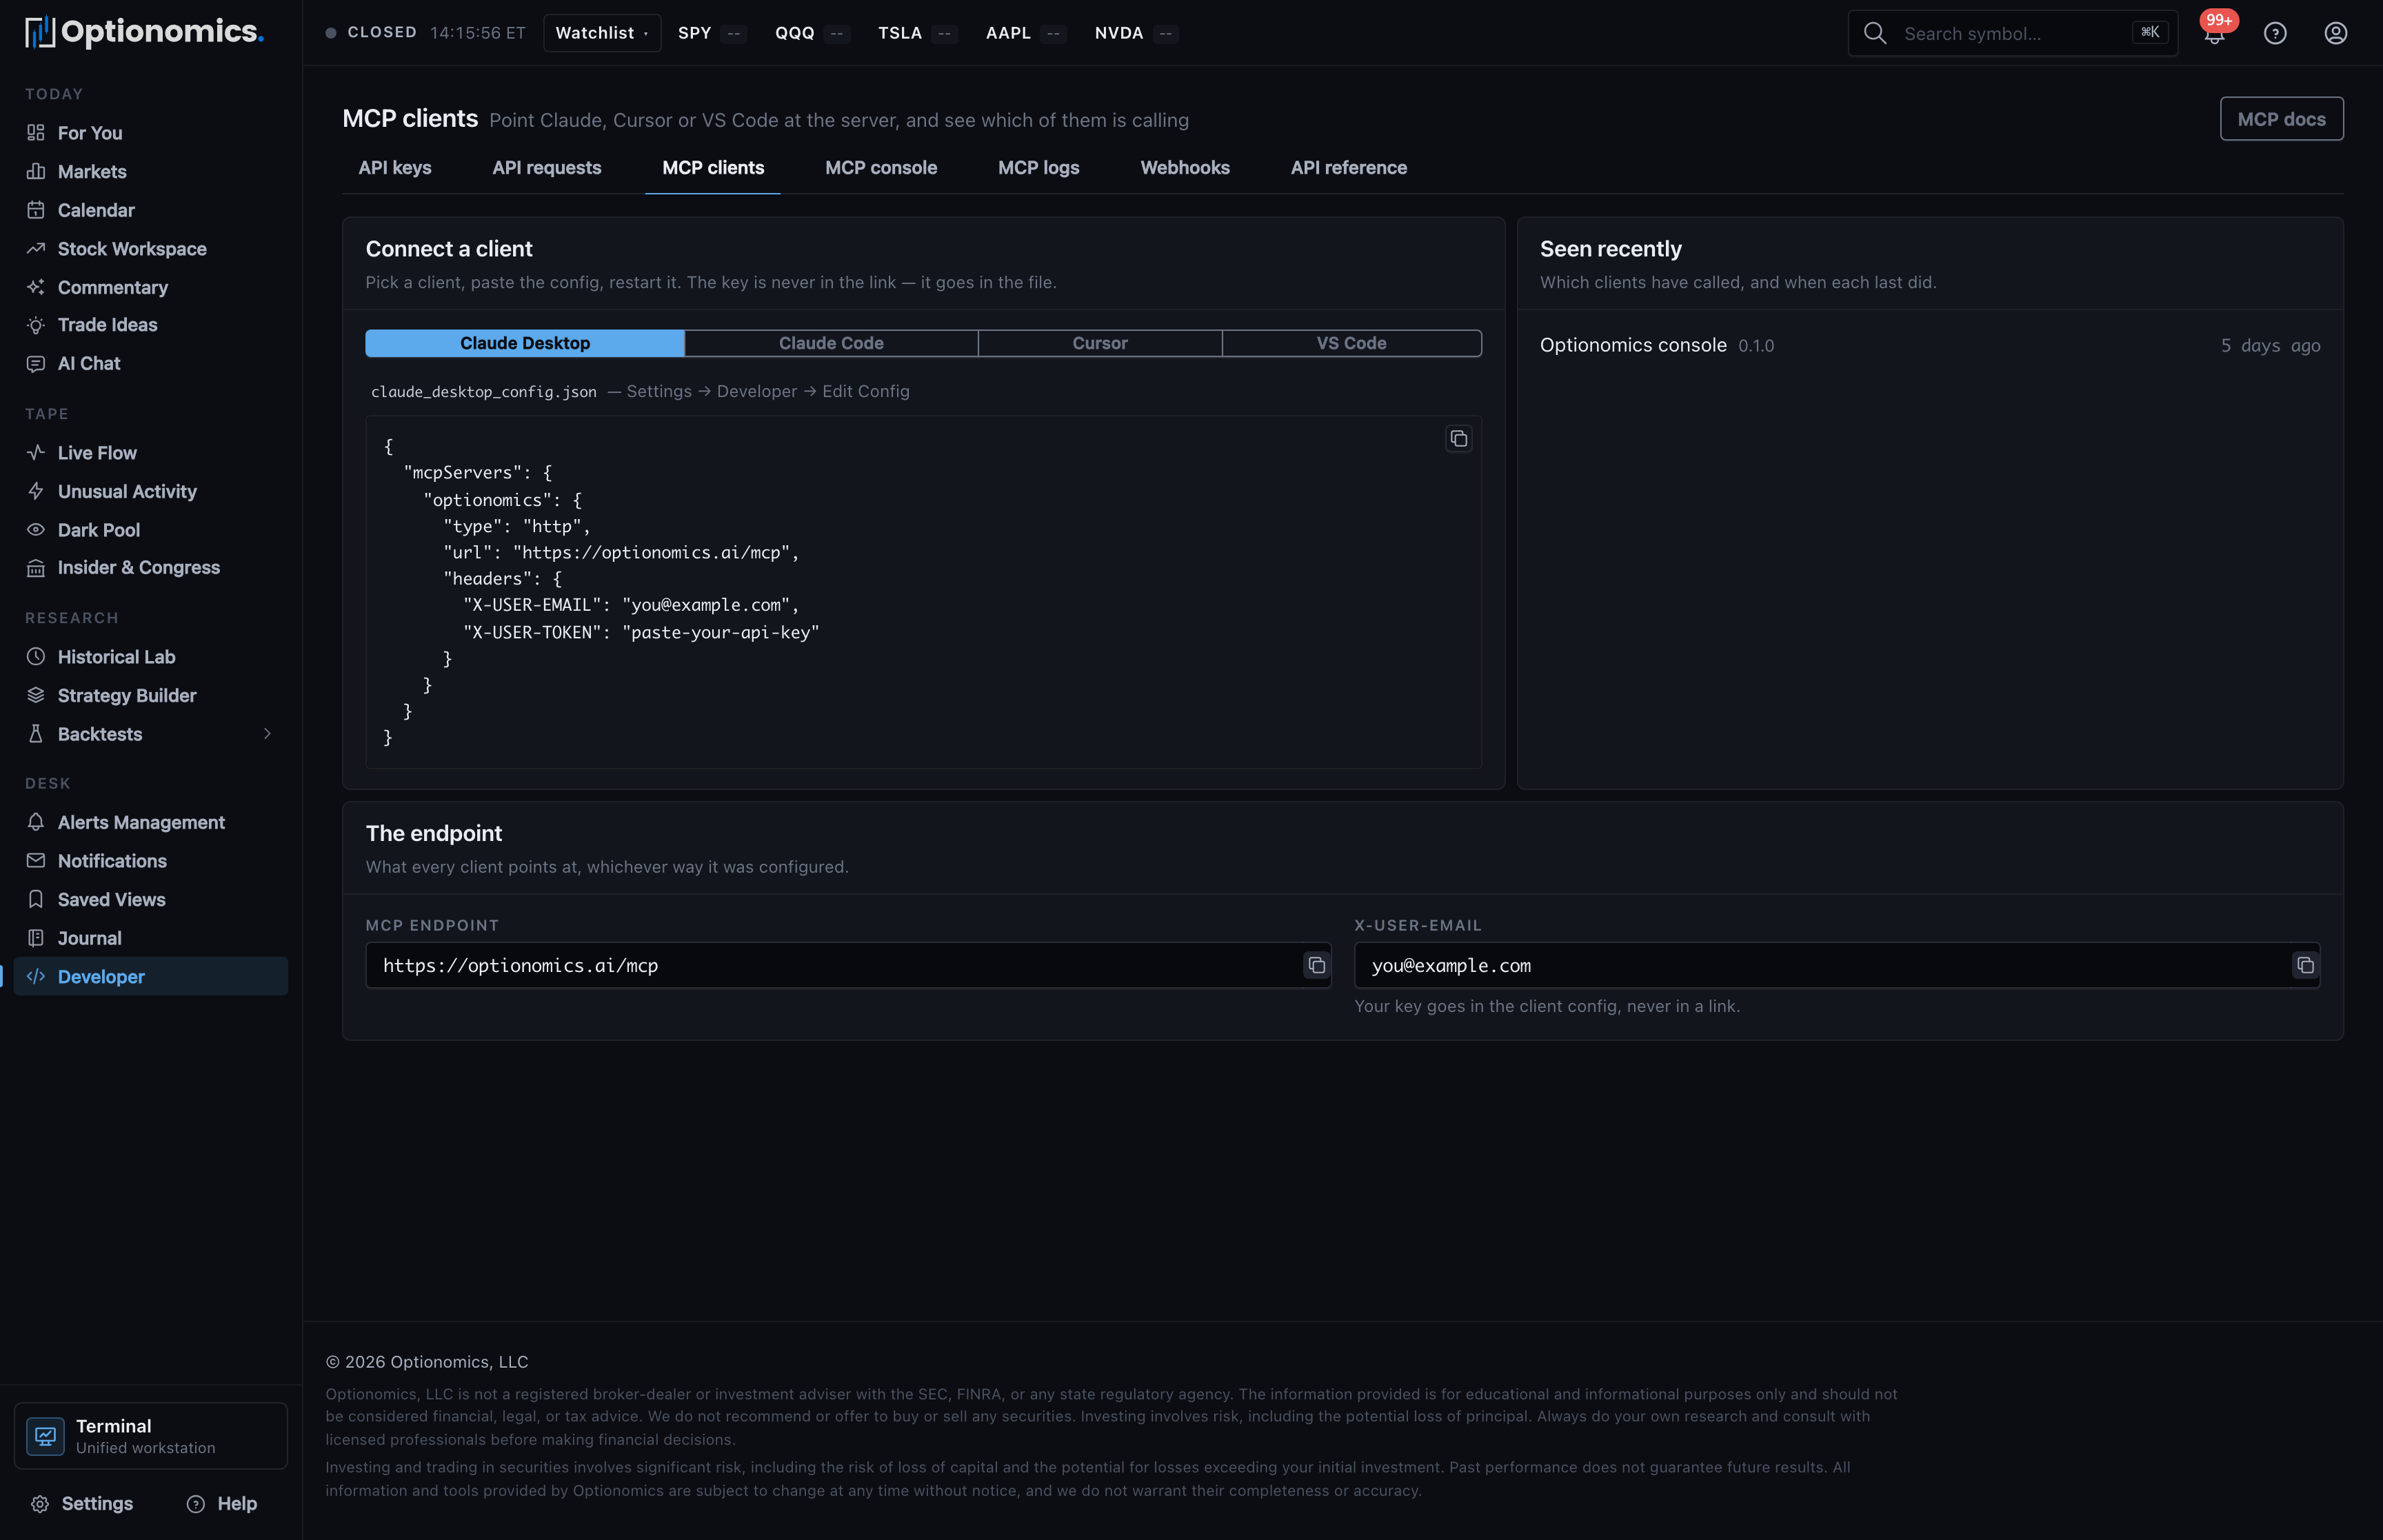Open Strategy Builder

(x=151, y=695)
